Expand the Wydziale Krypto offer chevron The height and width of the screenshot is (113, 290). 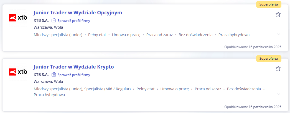[x=279, y=94]
